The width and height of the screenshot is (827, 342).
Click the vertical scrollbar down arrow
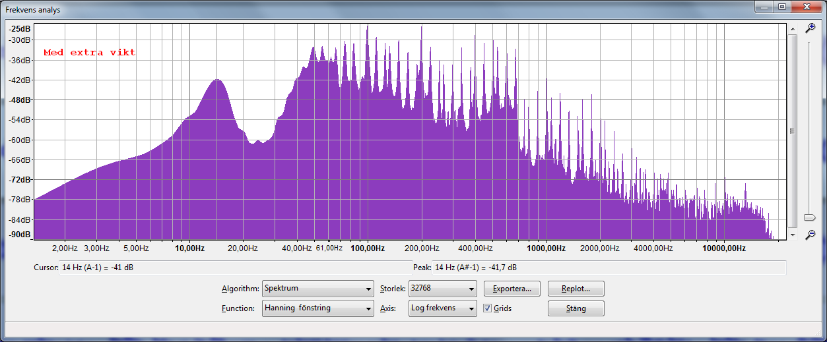pyautogui.click(x=792, y=235)
